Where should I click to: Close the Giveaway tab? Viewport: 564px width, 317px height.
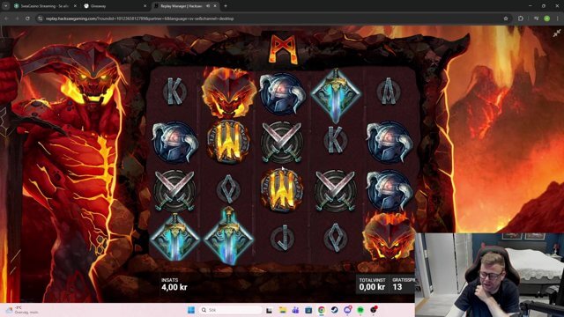pos(145,6)
